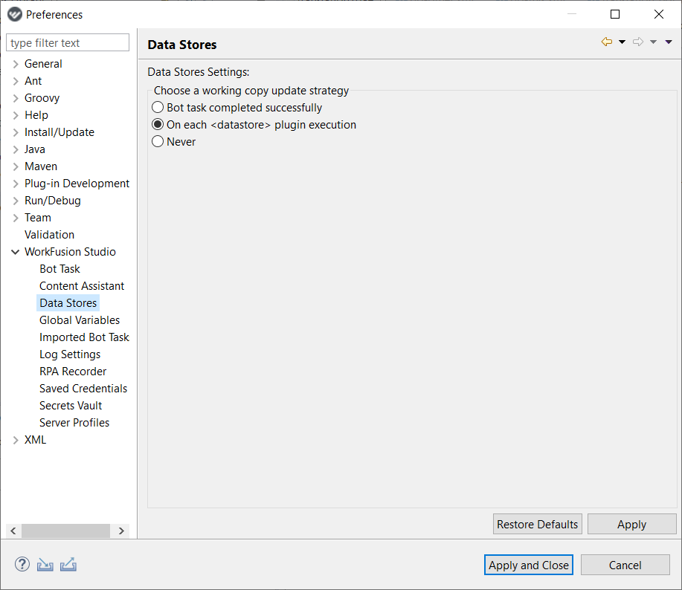Screen dimensions: 682x590
Task: Open RPA Recorder preferences
Action: click(73, 372)
